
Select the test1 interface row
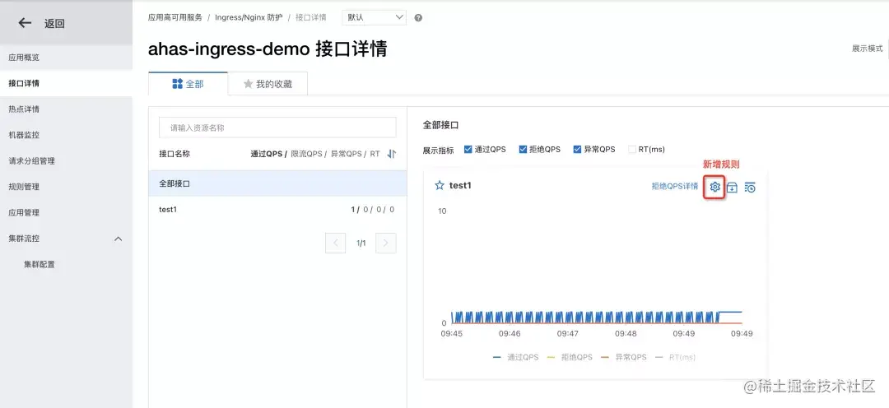click(278, 209)
